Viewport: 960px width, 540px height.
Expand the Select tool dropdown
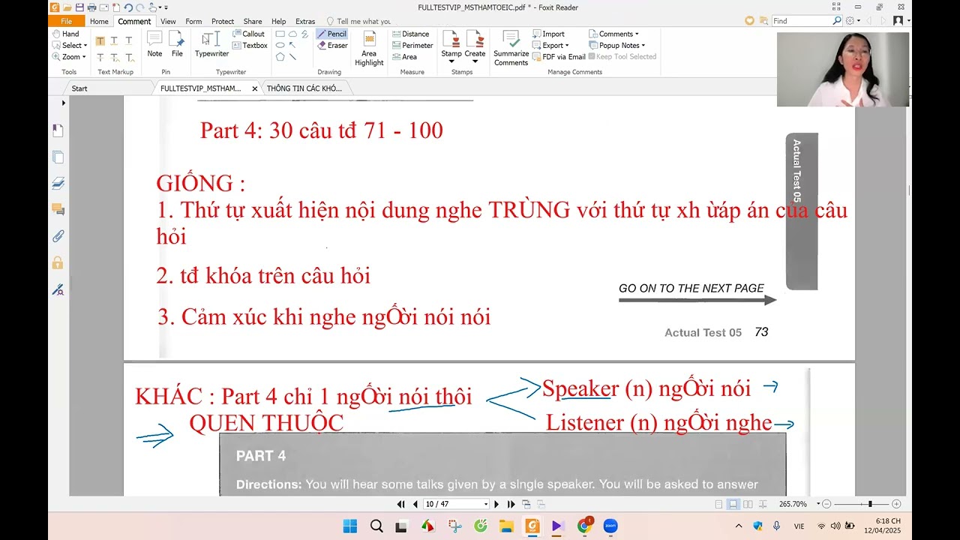[x=84, y=45]
